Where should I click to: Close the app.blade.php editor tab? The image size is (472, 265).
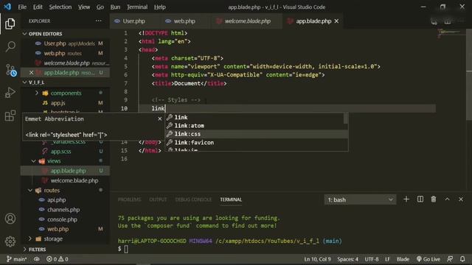click(336, 21)
